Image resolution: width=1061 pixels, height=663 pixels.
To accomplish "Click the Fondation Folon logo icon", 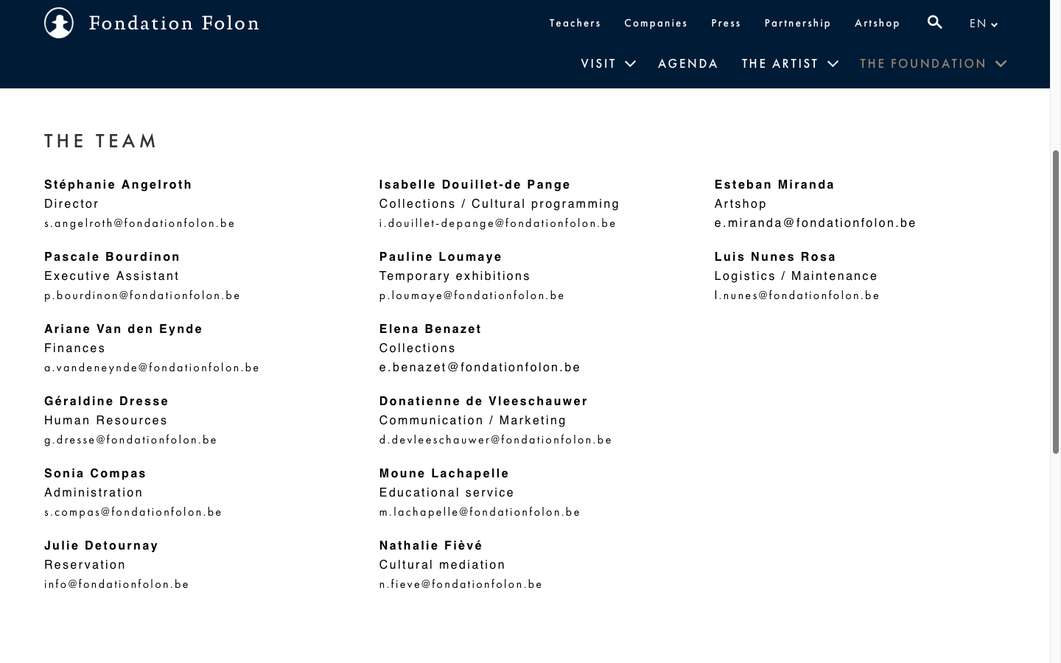I will tap(59, 23).
